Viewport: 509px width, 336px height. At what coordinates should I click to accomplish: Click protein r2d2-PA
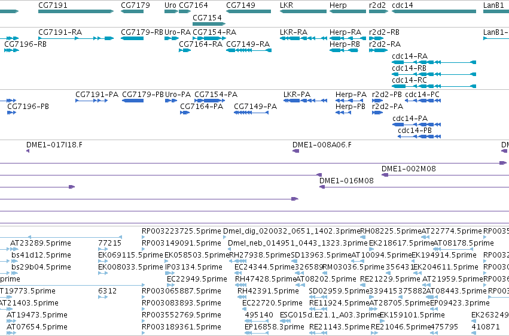(x=388, y=107)
